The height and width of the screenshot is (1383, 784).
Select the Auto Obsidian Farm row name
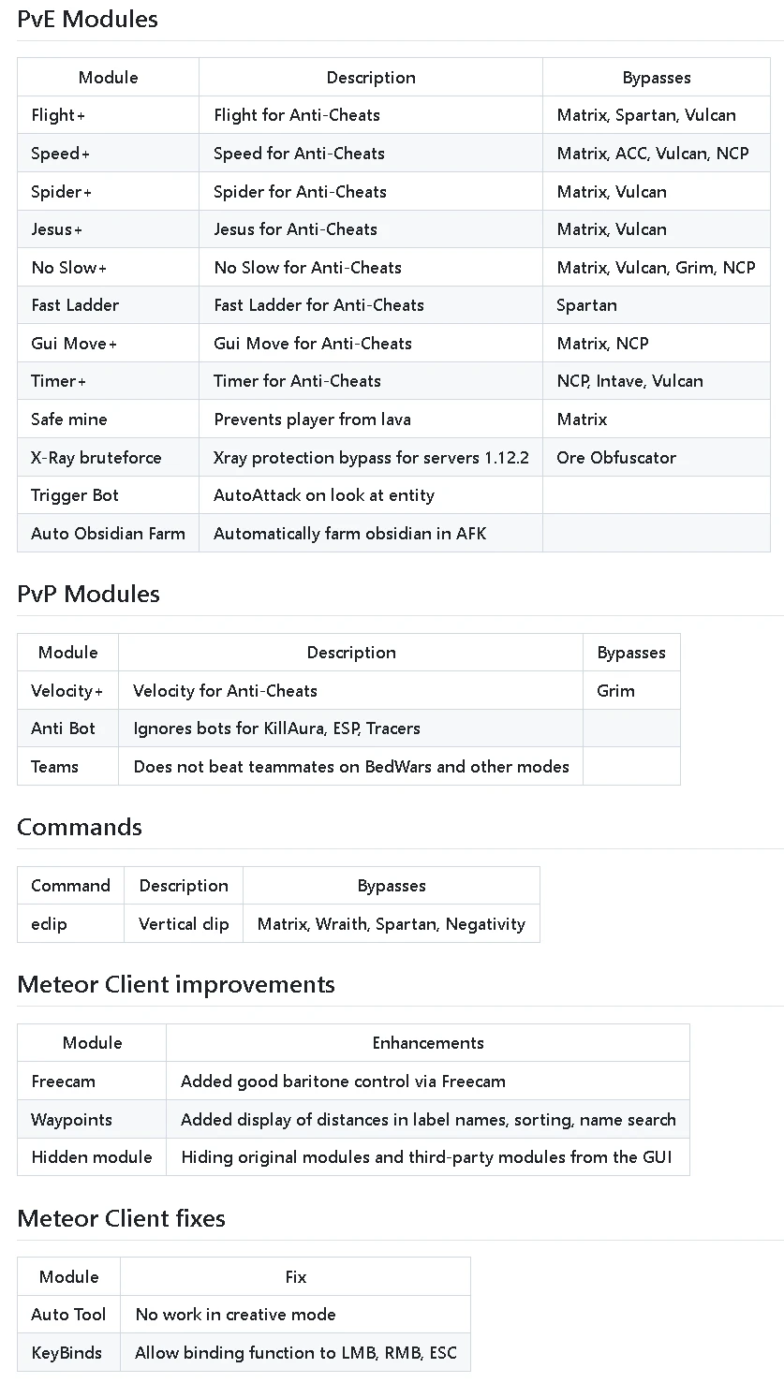(x=108, y=534)
